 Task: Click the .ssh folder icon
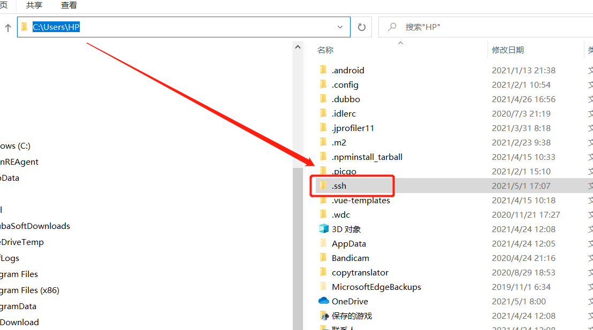point(323,186)
